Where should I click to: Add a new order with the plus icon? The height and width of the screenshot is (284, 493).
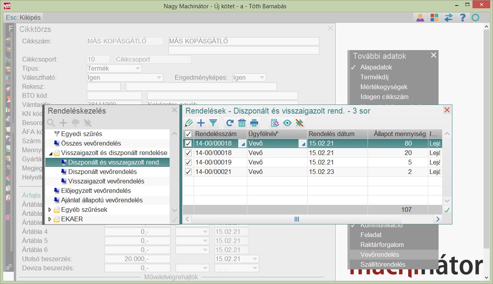(201, 123)
